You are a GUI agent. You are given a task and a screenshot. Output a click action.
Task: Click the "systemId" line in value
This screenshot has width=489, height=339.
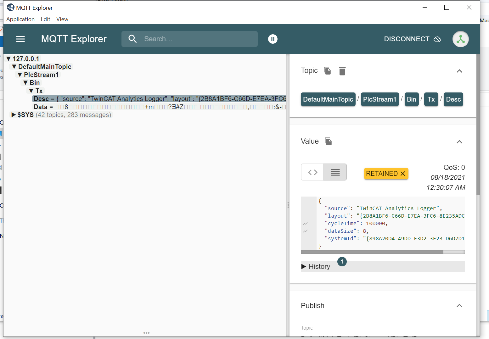tap(395, 238)
